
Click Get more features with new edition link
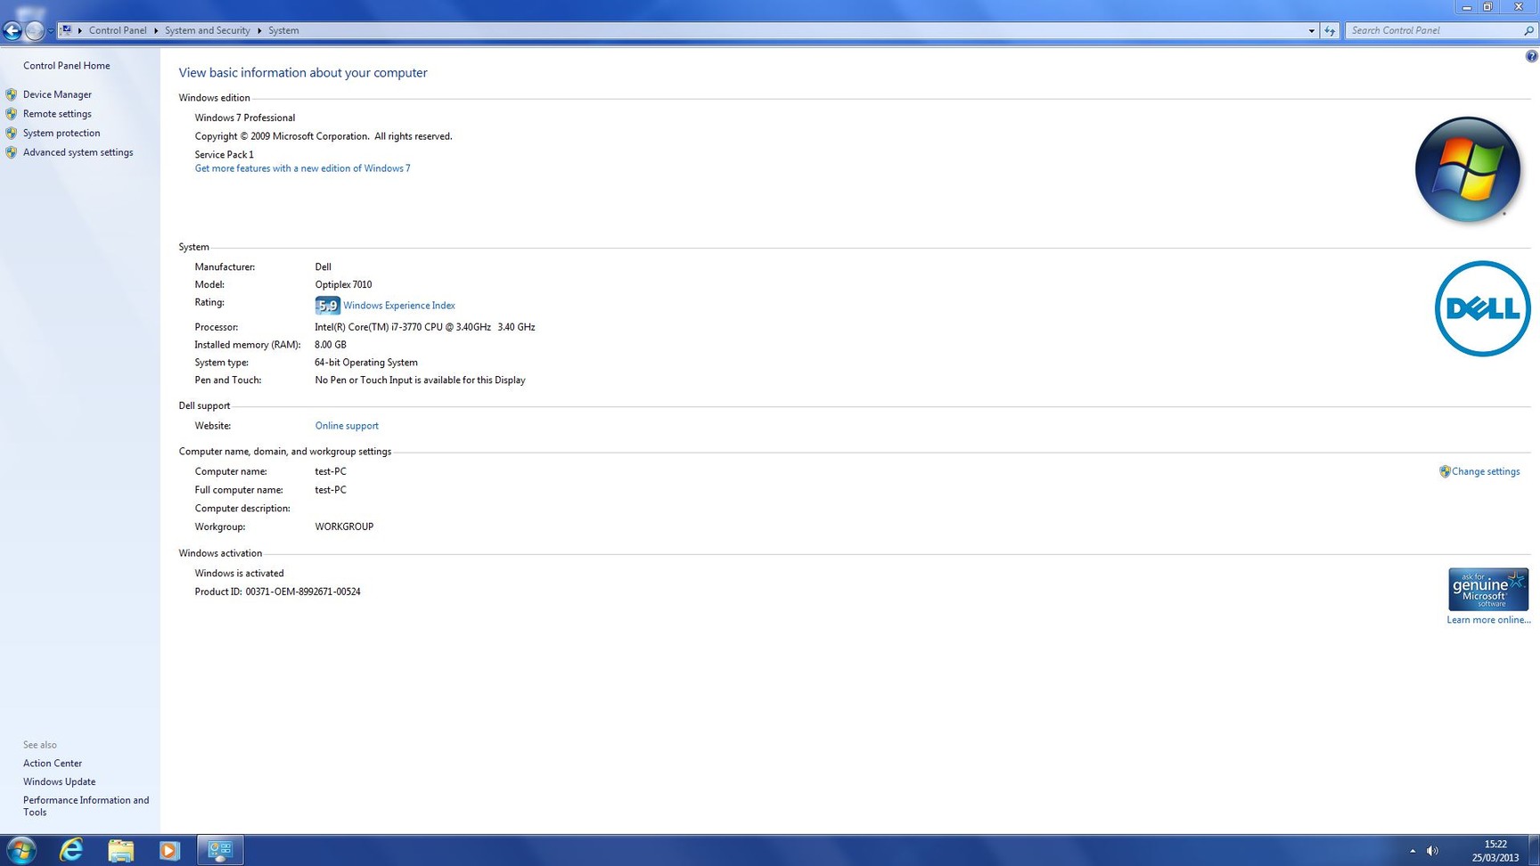pyautogui.click(x=303, y=168)
